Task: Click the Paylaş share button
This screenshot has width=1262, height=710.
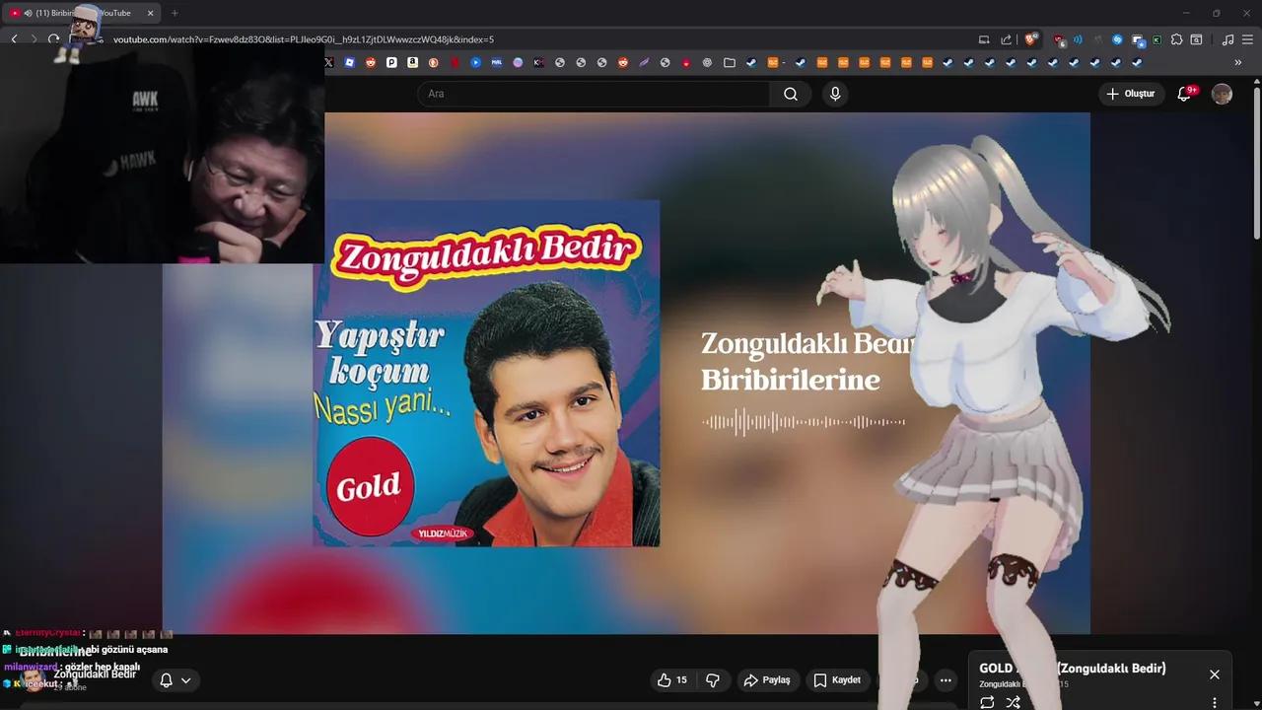Action: click(767, 680)
